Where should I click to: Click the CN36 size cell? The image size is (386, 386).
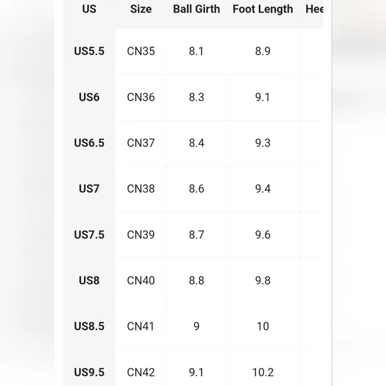(141, 97)
